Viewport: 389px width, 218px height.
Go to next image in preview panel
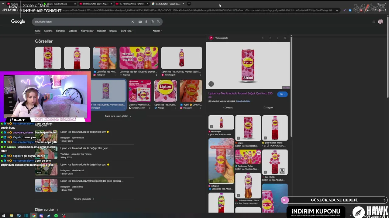pos(270,38)
